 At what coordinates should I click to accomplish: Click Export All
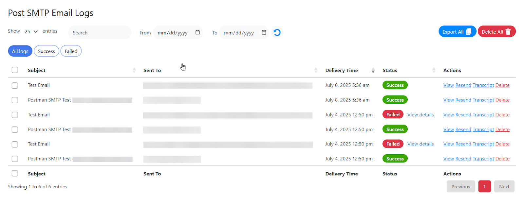point(457,31)
